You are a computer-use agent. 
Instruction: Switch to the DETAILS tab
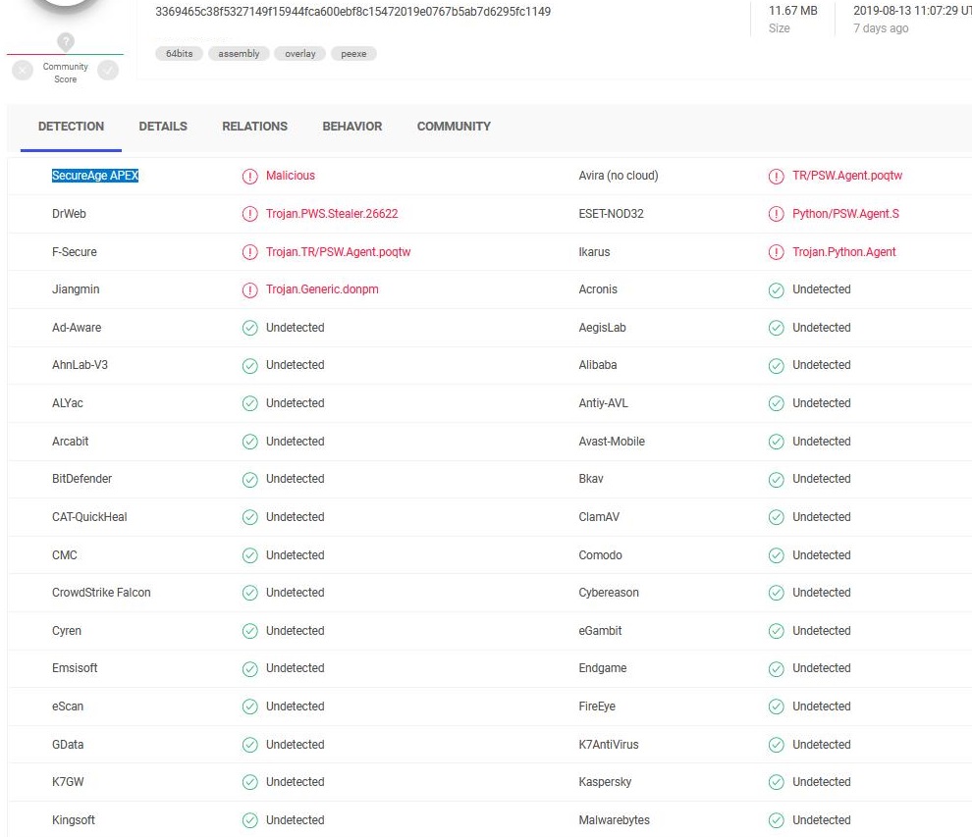coord(163,127)
